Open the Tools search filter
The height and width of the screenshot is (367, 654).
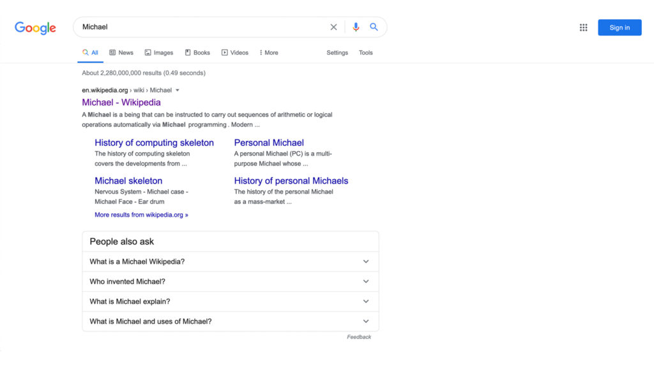coord(365,53)
